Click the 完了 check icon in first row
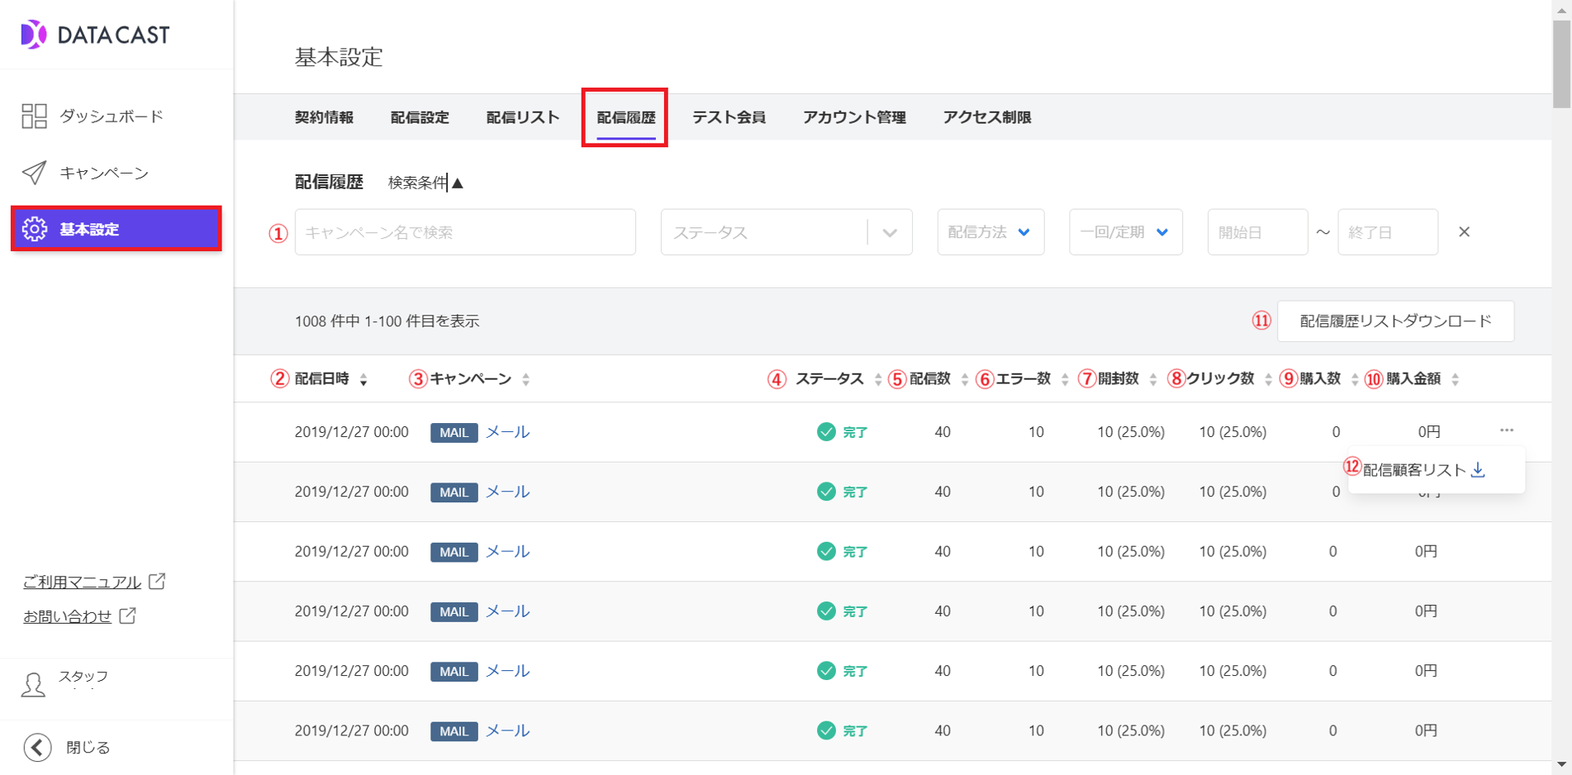Screen dimensions: 1572x775 point(826,431)
